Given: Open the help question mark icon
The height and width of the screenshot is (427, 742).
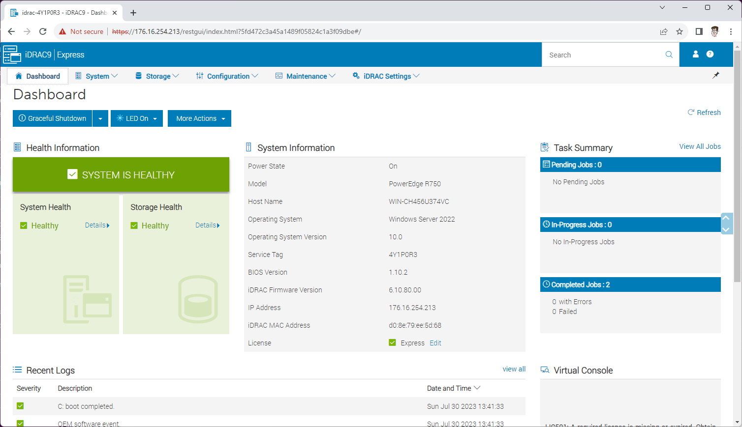Looking at the screenshot, I should coord(710,54).
